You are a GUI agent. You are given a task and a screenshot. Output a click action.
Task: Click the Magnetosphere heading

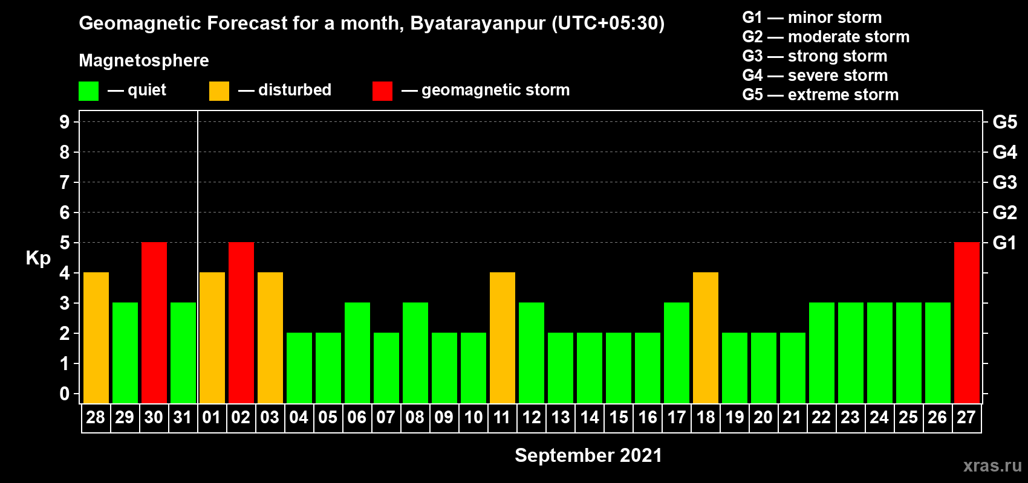[144, 60]
